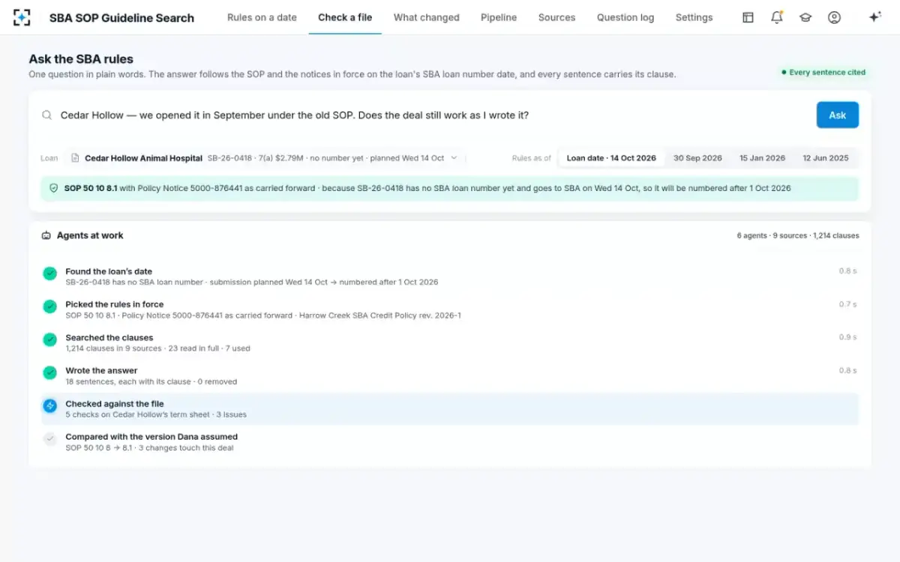
Task: Select rules as of 12 Jun 2025
Action: [x=826, y=158]
